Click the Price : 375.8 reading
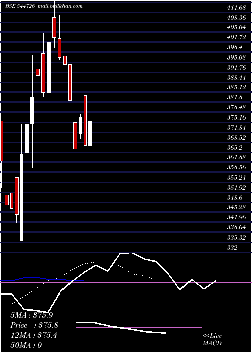This screenshot has width=252, height=353. pyautogui.click(x=34, y=325)
